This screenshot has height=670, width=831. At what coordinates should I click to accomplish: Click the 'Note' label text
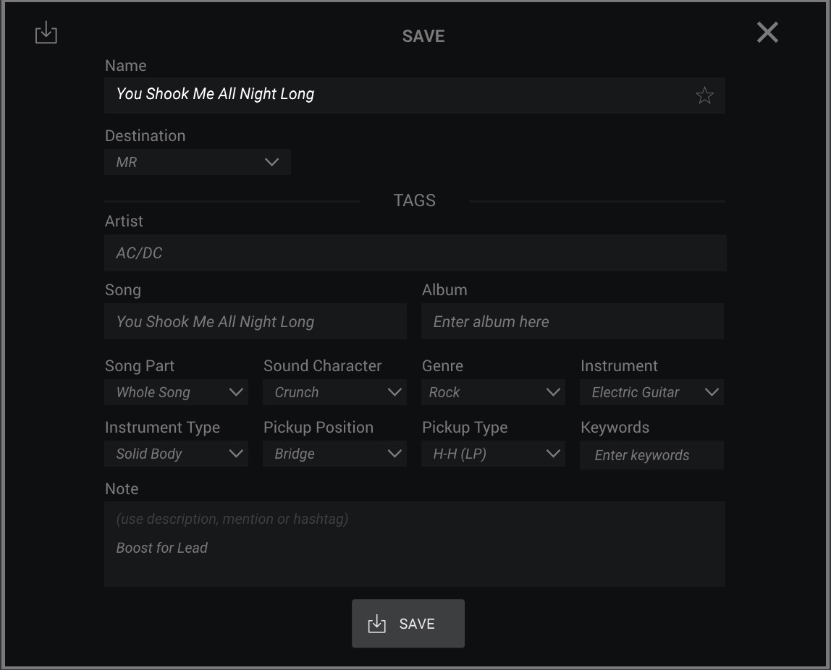coord(122,489)
